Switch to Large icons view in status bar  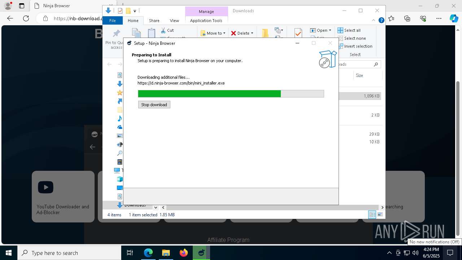[x=380, y=214]
